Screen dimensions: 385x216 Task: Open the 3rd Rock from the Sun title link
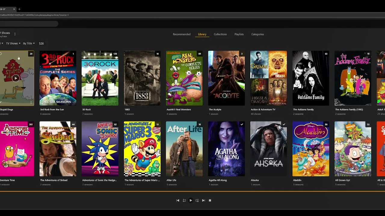pos(52,109)
